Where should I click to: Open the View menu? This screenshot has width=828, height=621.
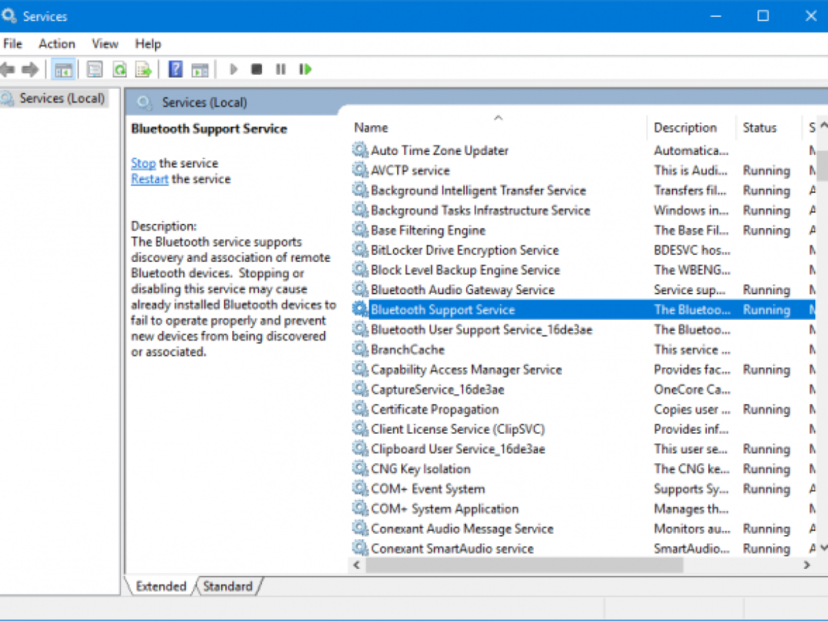(105, 43)
